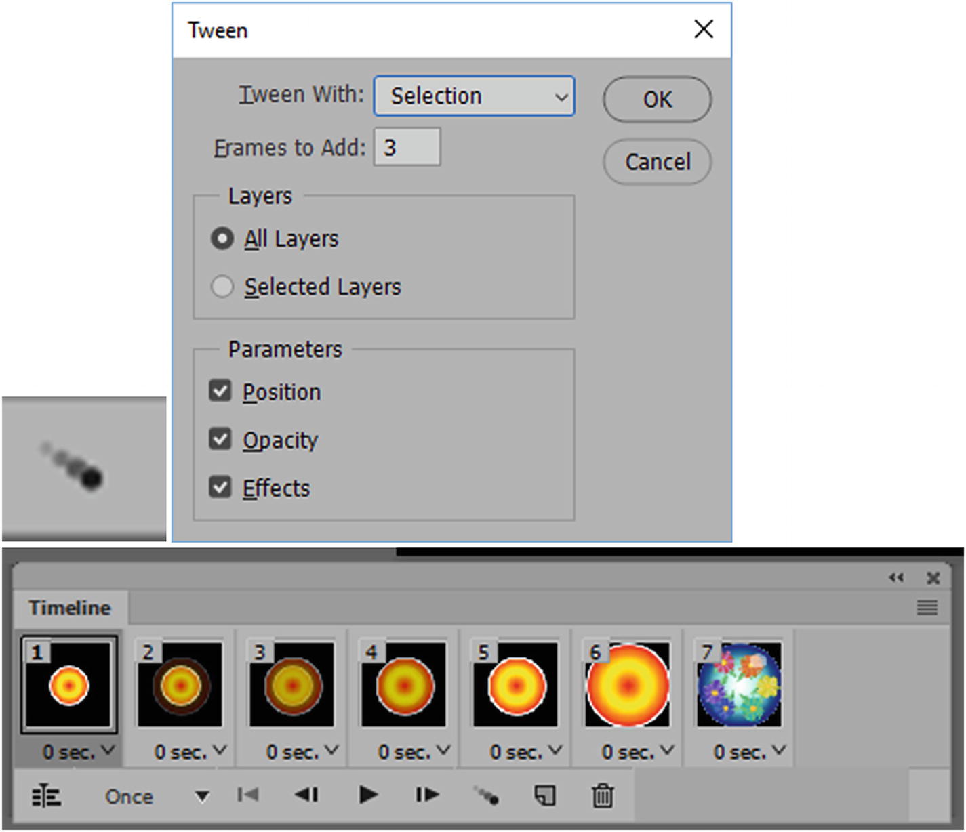Select the Selected Layers radio button
966x832 pixels.
pos(222,287)
